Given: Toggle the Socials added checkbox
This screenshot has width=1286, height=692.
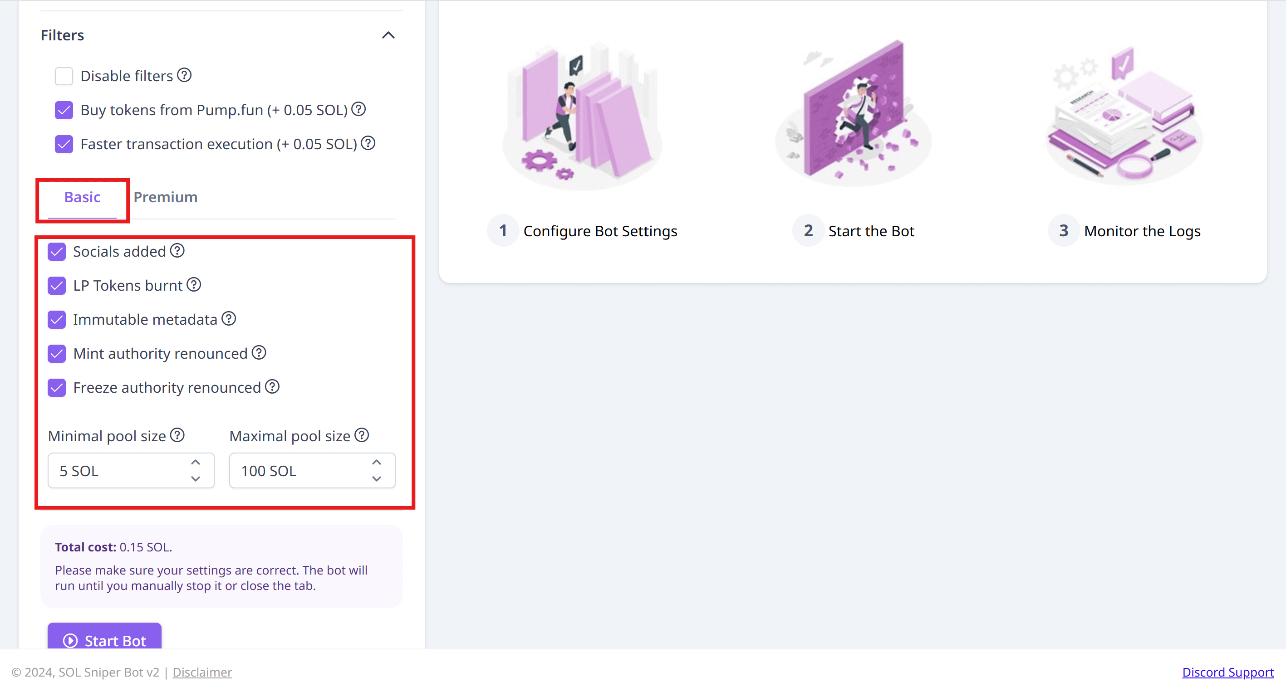Looking at the screenshot, I should [57, 251].
